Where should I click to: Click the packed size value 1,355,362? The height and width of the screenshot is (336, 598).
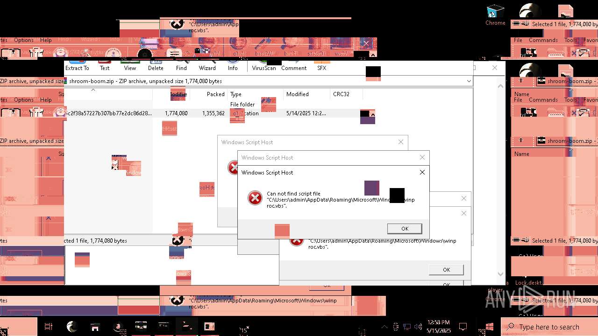[x=214, y=113]
